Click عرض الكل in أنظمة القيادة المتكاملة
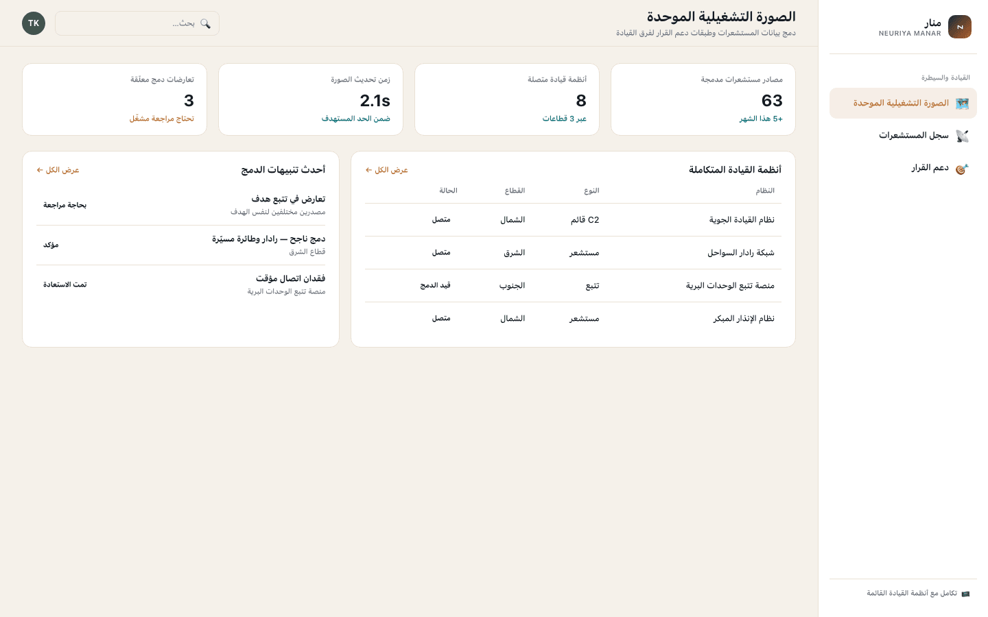988x617 pixels. (387, 170)
